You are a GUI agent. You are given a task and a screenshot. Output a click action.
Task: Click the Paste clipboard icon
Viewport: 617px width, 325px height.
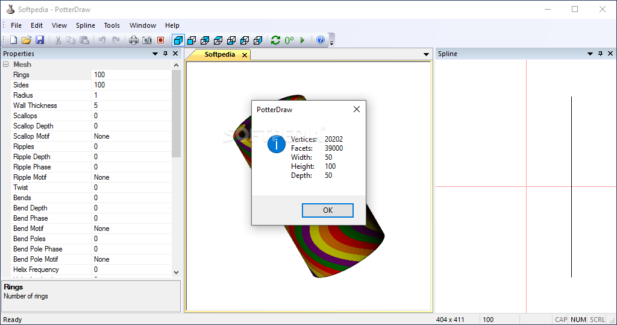84,40
